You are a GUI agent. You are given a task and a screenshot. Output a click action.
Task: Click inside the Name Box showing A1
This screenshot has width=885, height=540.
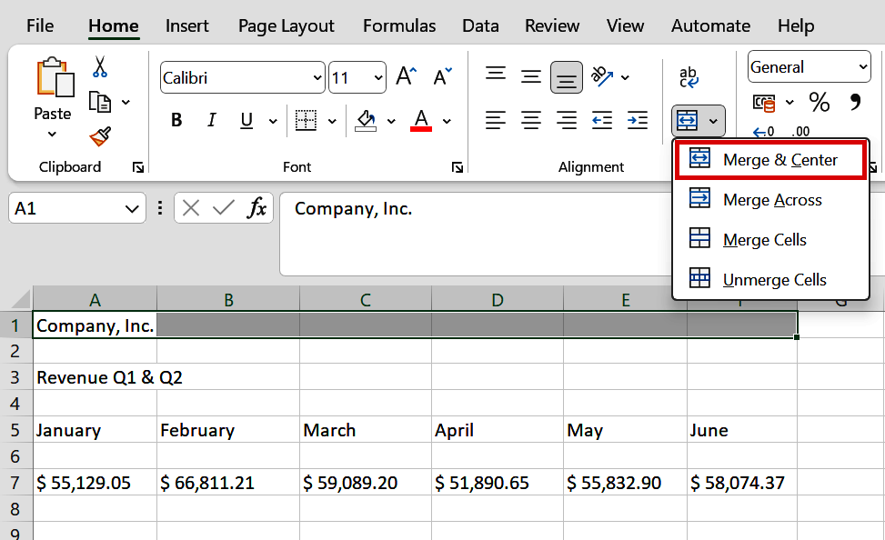[x=68, y=207]
